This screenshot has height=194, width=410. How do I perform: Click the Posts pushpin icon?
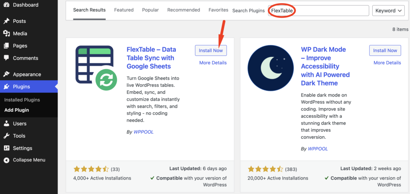click(x=6, y=21)
